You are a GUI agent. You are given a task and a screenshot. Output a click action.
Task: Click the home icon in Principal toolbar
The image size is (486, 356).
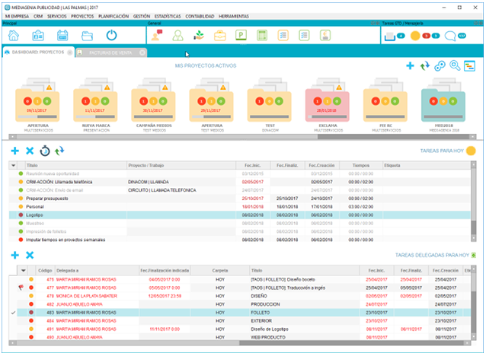[x=14, y=36]
